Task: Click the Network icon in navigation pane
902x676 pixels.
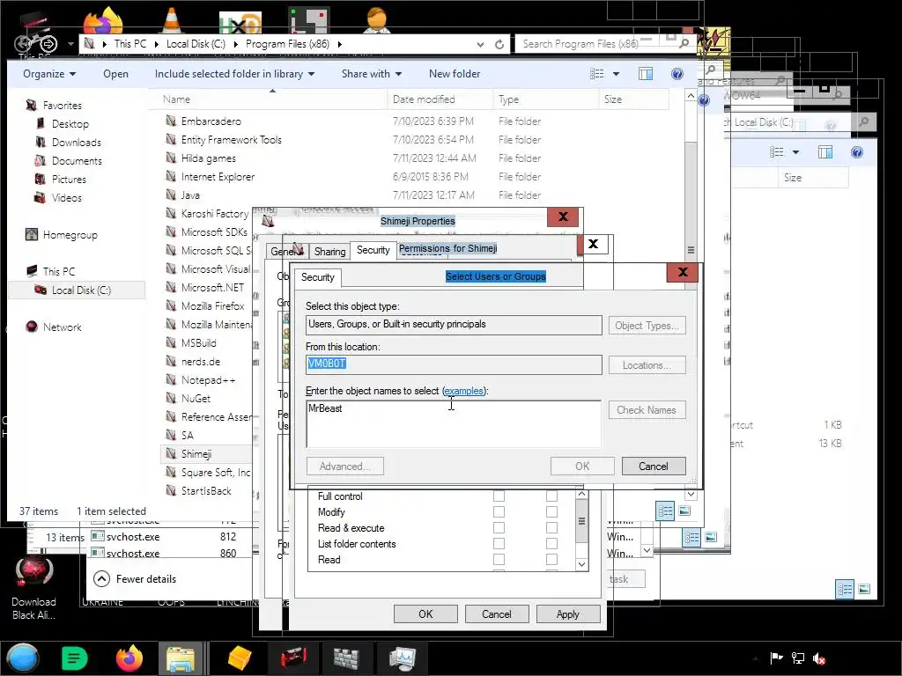Action: 32,327
